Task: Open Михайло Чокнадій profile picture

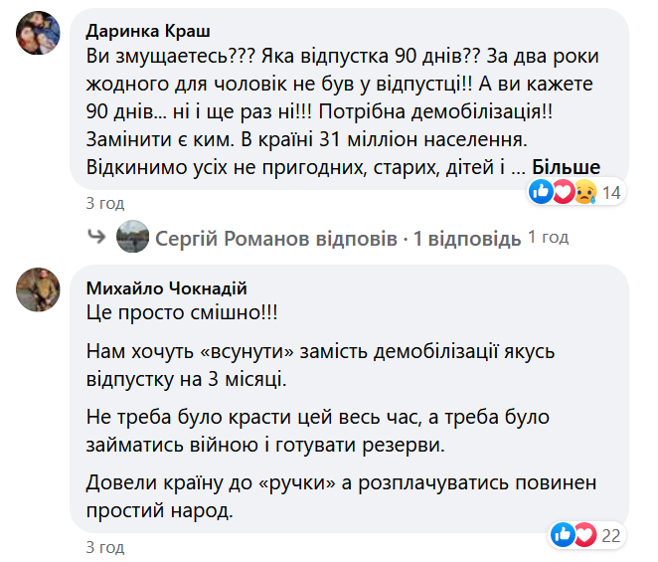Action: click(x=38, y=287)
